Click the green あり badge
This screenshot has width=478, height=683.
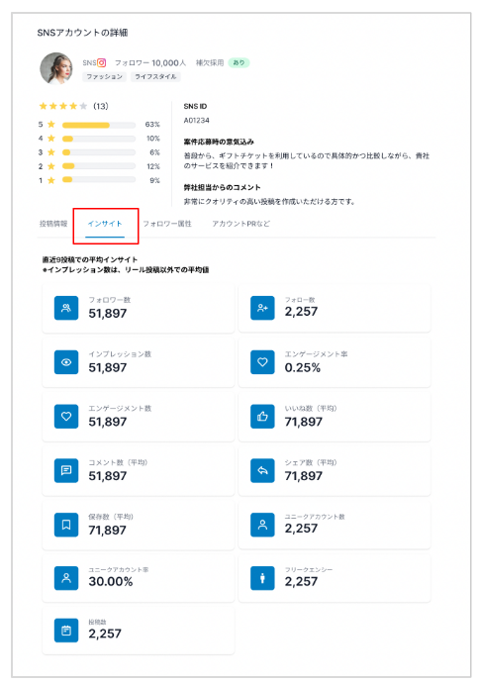point(239,62)
